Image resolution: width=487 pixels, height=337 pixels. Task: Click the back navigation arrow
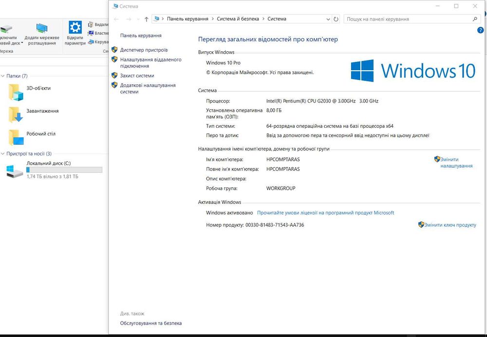pyautogui.click(x=116, y=20)
